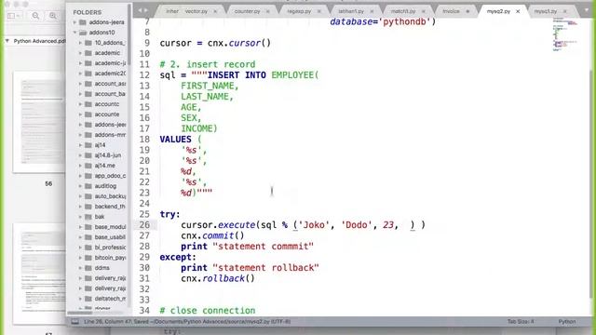This screenshot has height=335, width=596.
Task: Expand the bak folder
Action: (x=80, y=217)
